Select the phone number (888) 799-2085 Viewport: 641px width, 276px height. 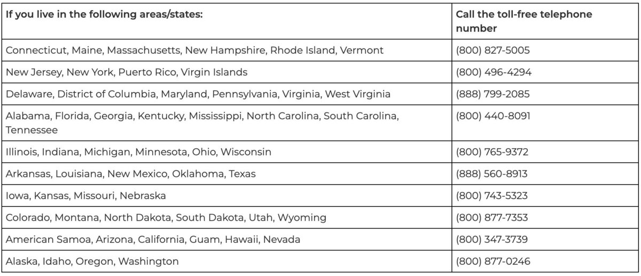click(494, 94)
